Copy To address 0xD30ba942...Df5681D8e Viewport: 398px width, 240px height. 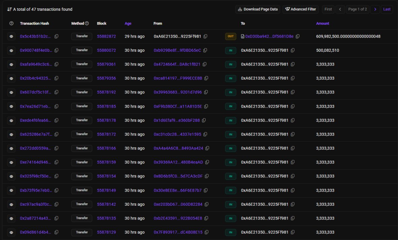297,36
